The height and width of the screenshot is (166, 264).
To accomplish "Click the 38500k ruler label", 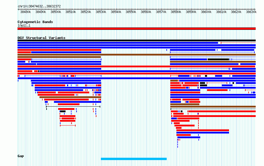I will click(56, 12).
